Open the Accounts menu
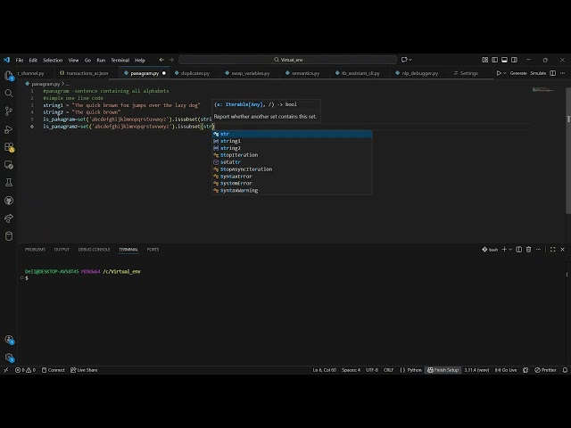The height and width of the screenshot is (428, 571). tap(9, 340)
